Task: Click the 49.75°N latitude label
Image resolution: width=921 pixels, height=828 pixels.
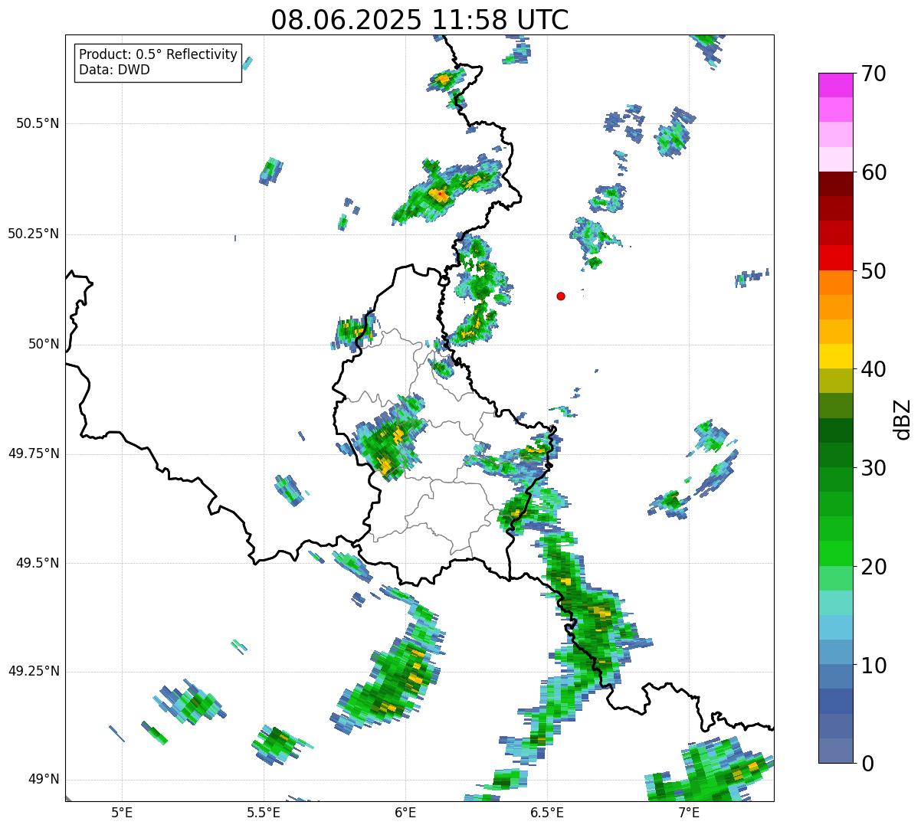Action: pos(34,453)
